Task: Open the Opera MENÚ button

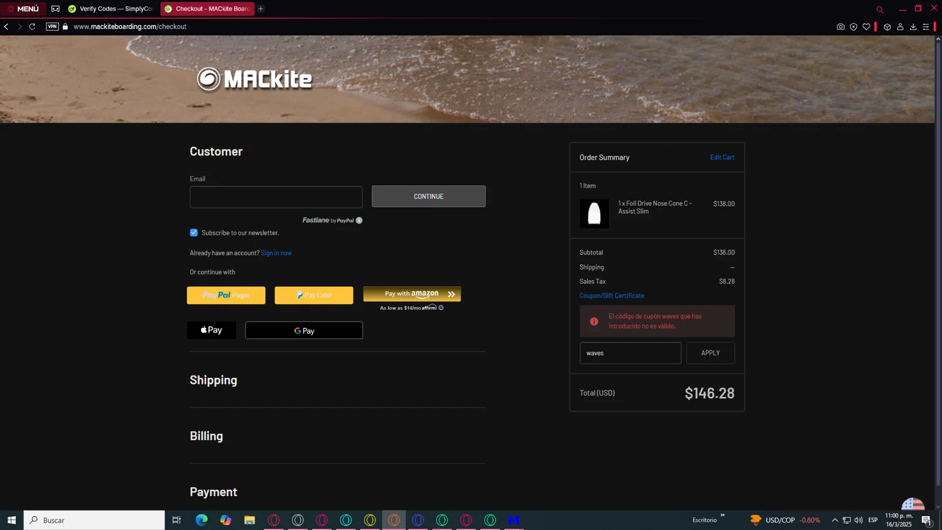Action: 23,9
